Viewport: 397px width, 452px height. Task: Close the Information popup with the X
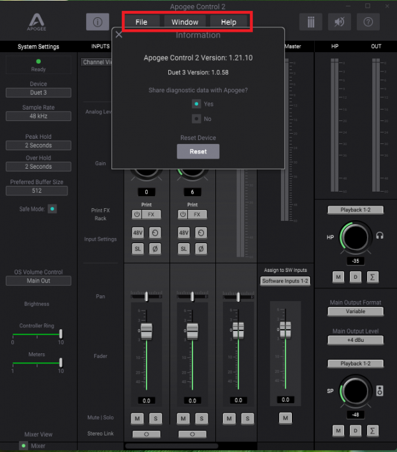(119, 35)
